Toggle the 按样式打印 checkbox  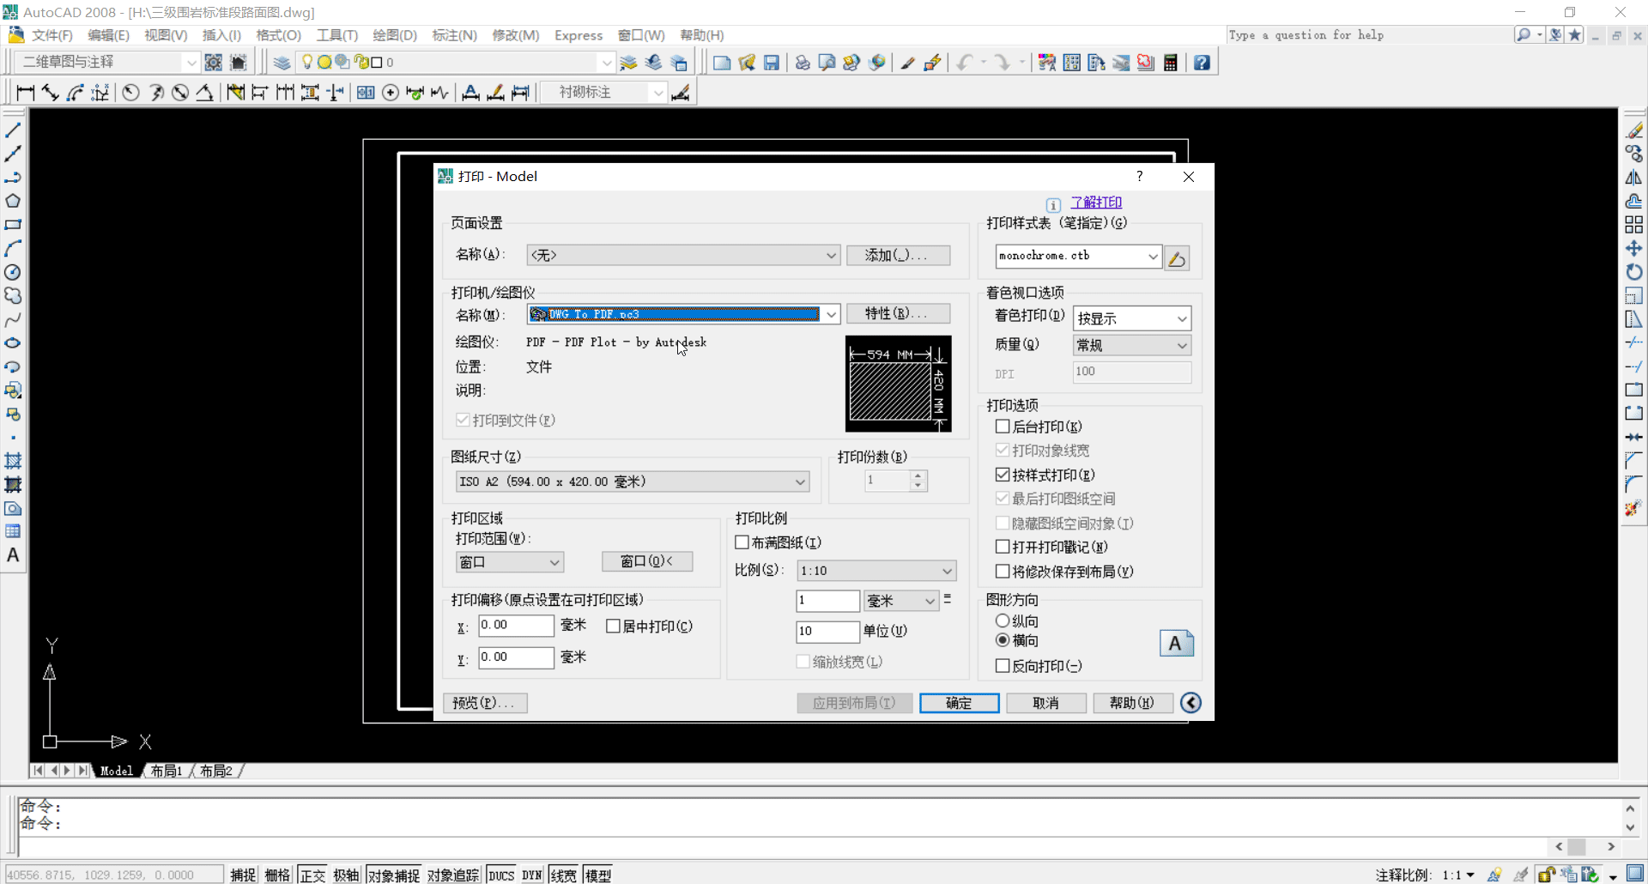point(1002,475)
